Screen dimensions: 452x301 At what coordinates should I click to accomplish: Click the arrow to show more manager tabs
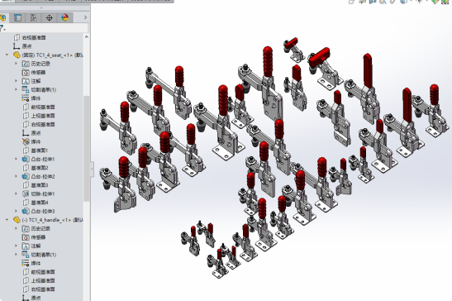tap(85, 17)
